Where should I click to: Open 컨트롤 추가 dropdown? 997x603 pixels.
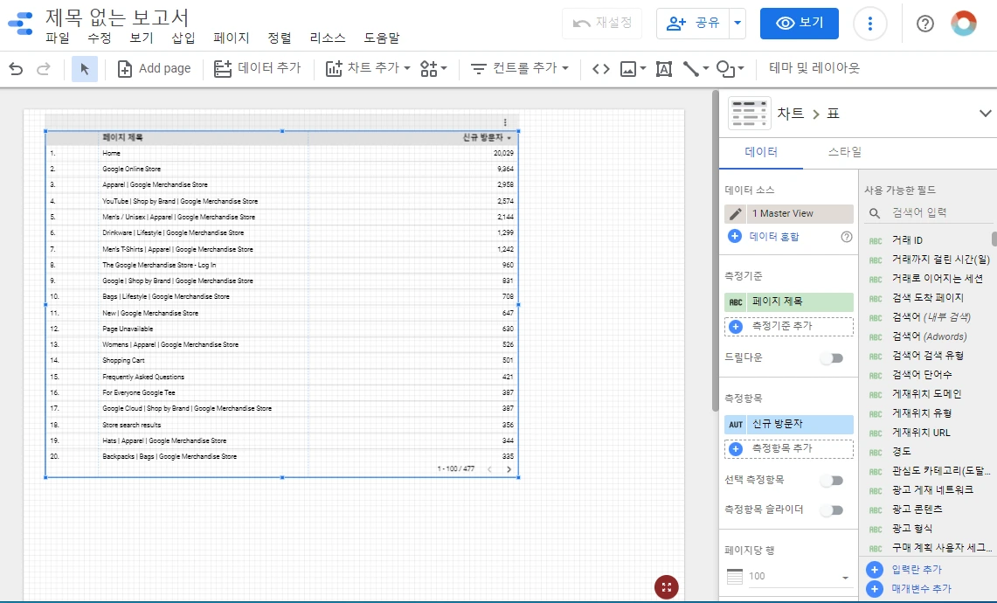coord(520,69)
